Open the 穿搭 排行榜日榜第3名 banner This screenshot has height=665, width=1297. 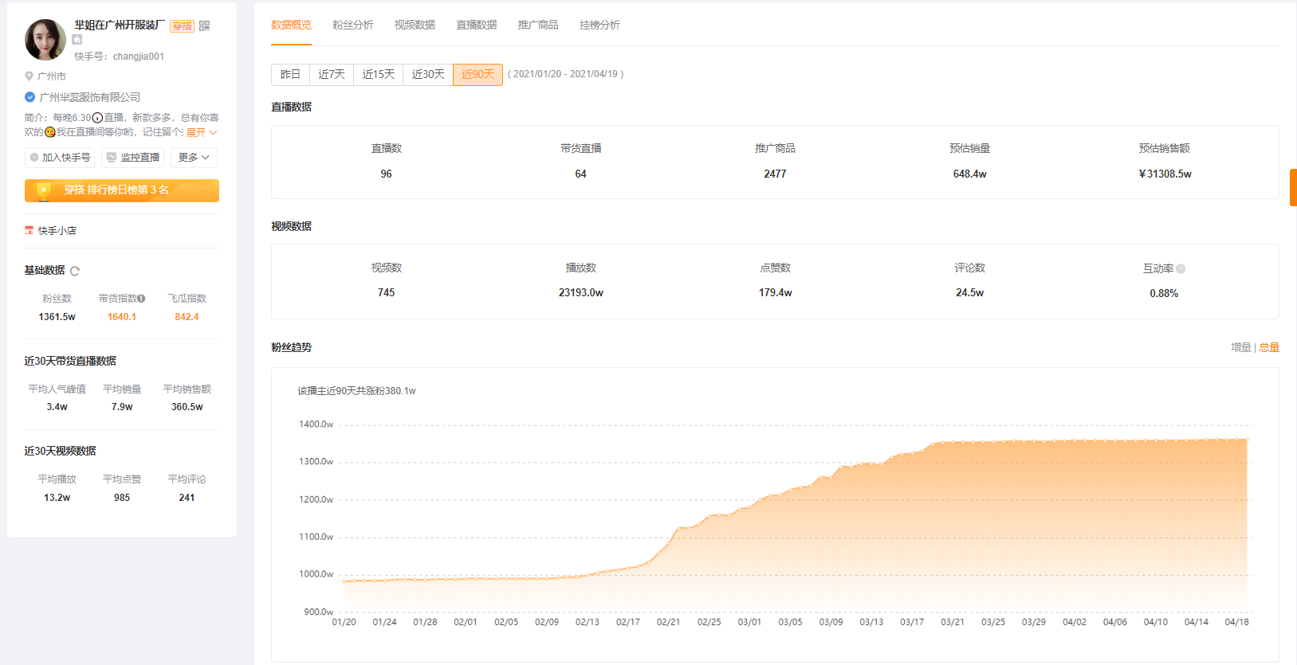pyautogui.click(x=122, y=190)
